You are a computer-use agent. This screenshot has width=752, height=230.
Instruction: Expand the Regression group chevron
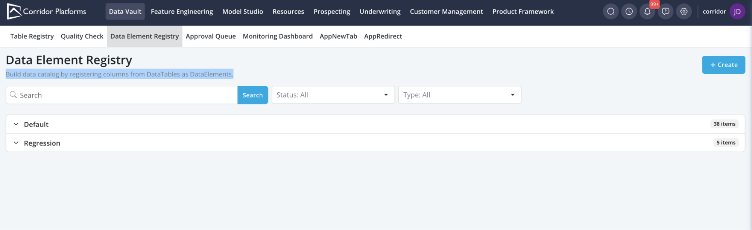[16, 143]
